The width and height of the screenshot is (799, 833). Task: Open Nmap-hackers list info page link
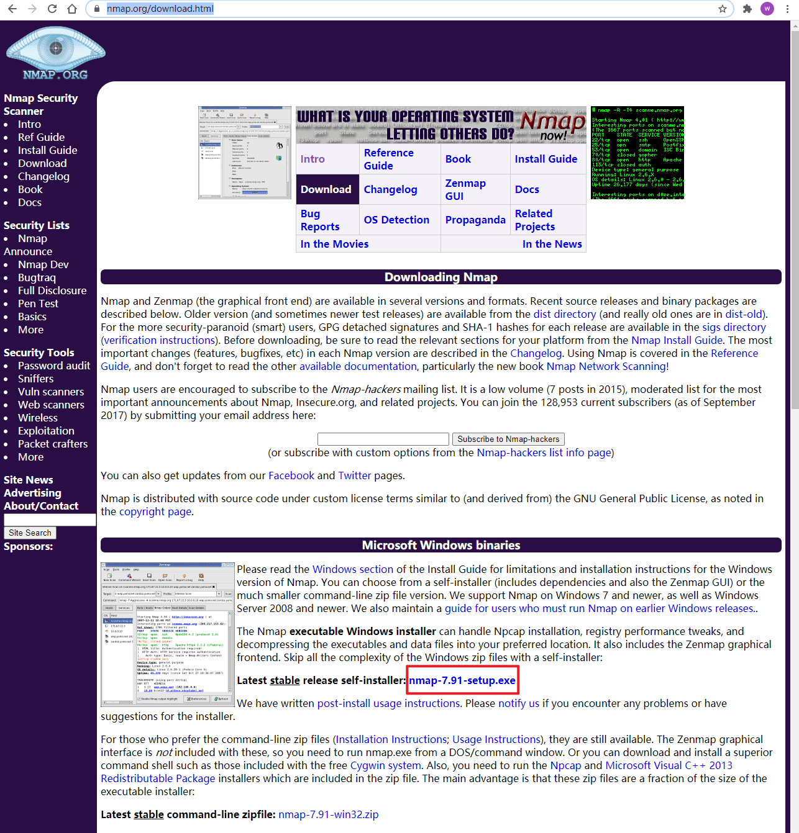point(544,453)
